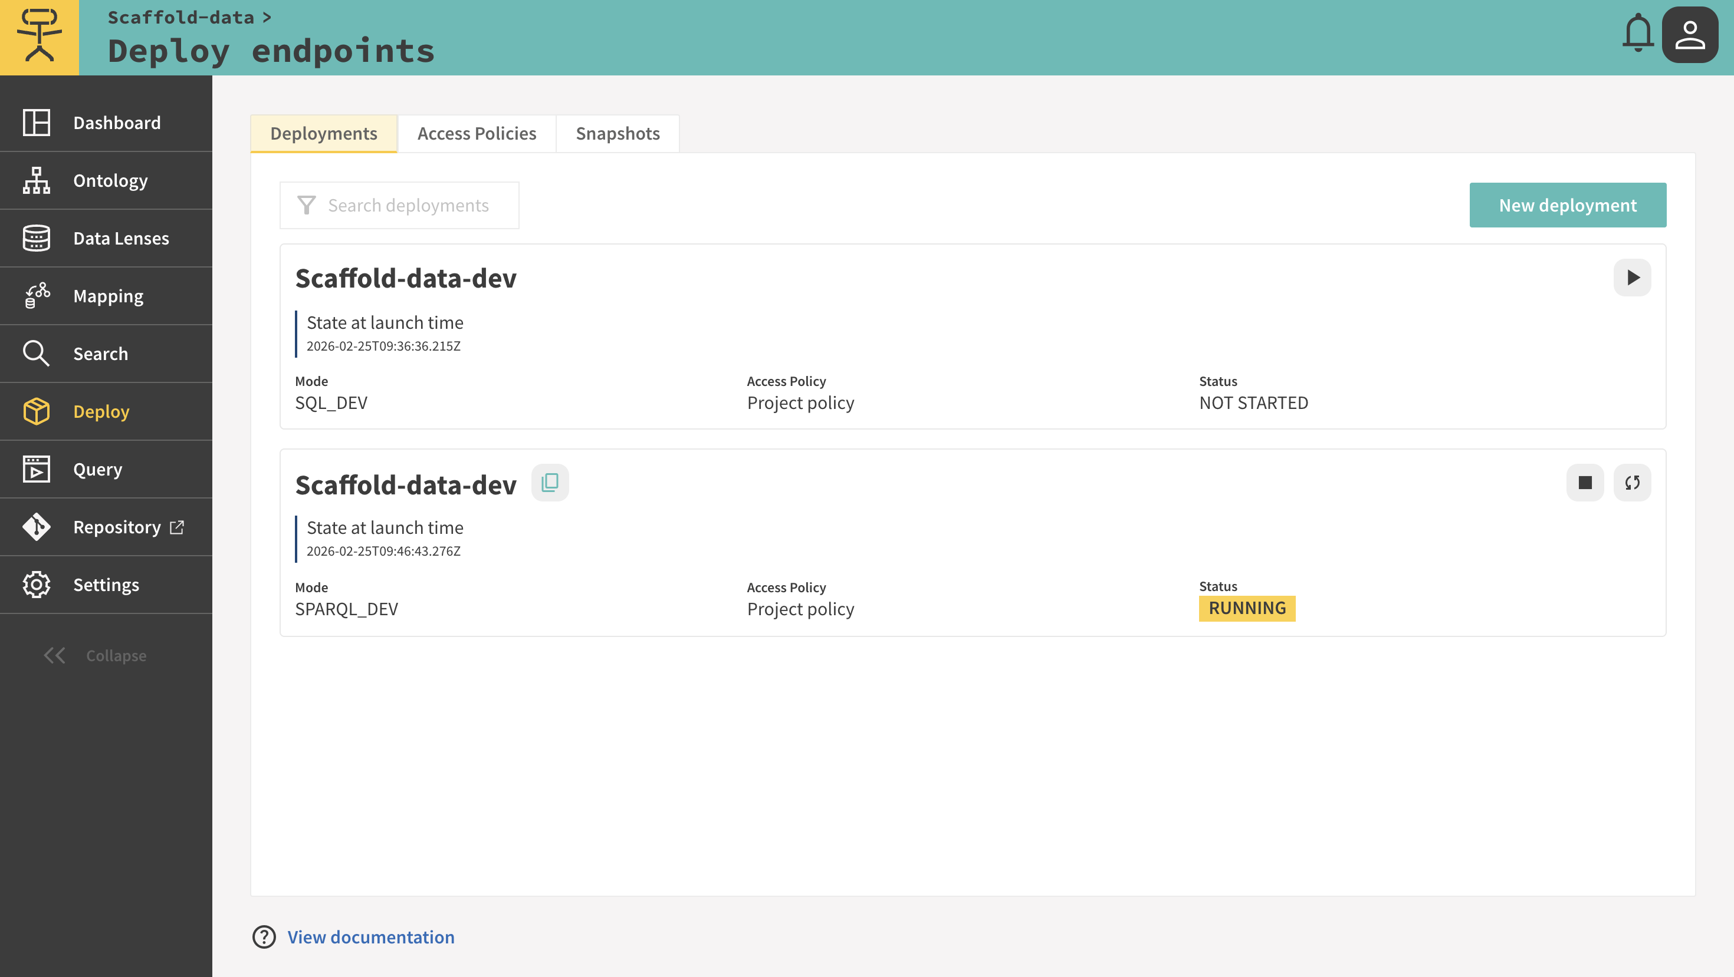The height and width of the screenshot is (977, 1734).
Task: Switch to the Access Policies tab
Action: point(477,134)
